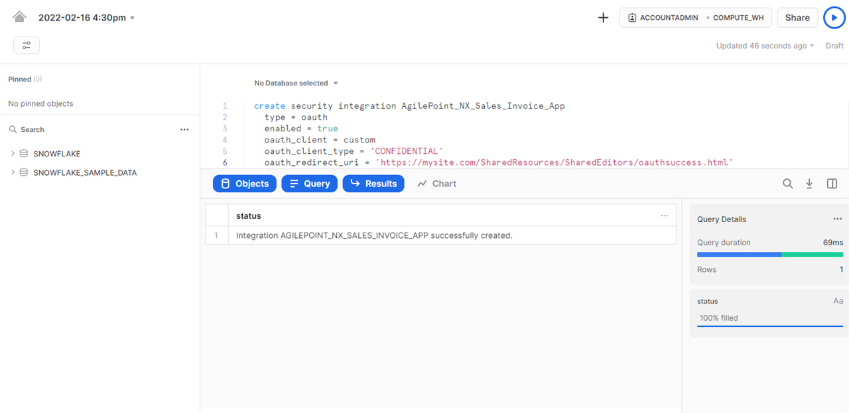Click the Draft status label
Image resolution: width=849 pixels, height=413 pixels.
coord(834,46)
